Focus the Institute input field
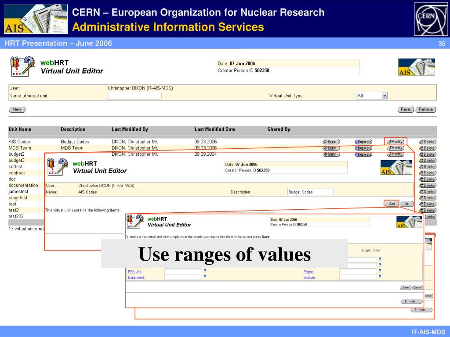This screenshot has height=337, width=450. (x=358, y=277)
